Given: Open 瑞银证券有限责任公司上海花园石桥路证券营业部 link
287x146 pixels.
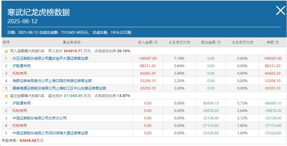Looking at the screenshot, I should pyautogui.click(x=52, y=81).
